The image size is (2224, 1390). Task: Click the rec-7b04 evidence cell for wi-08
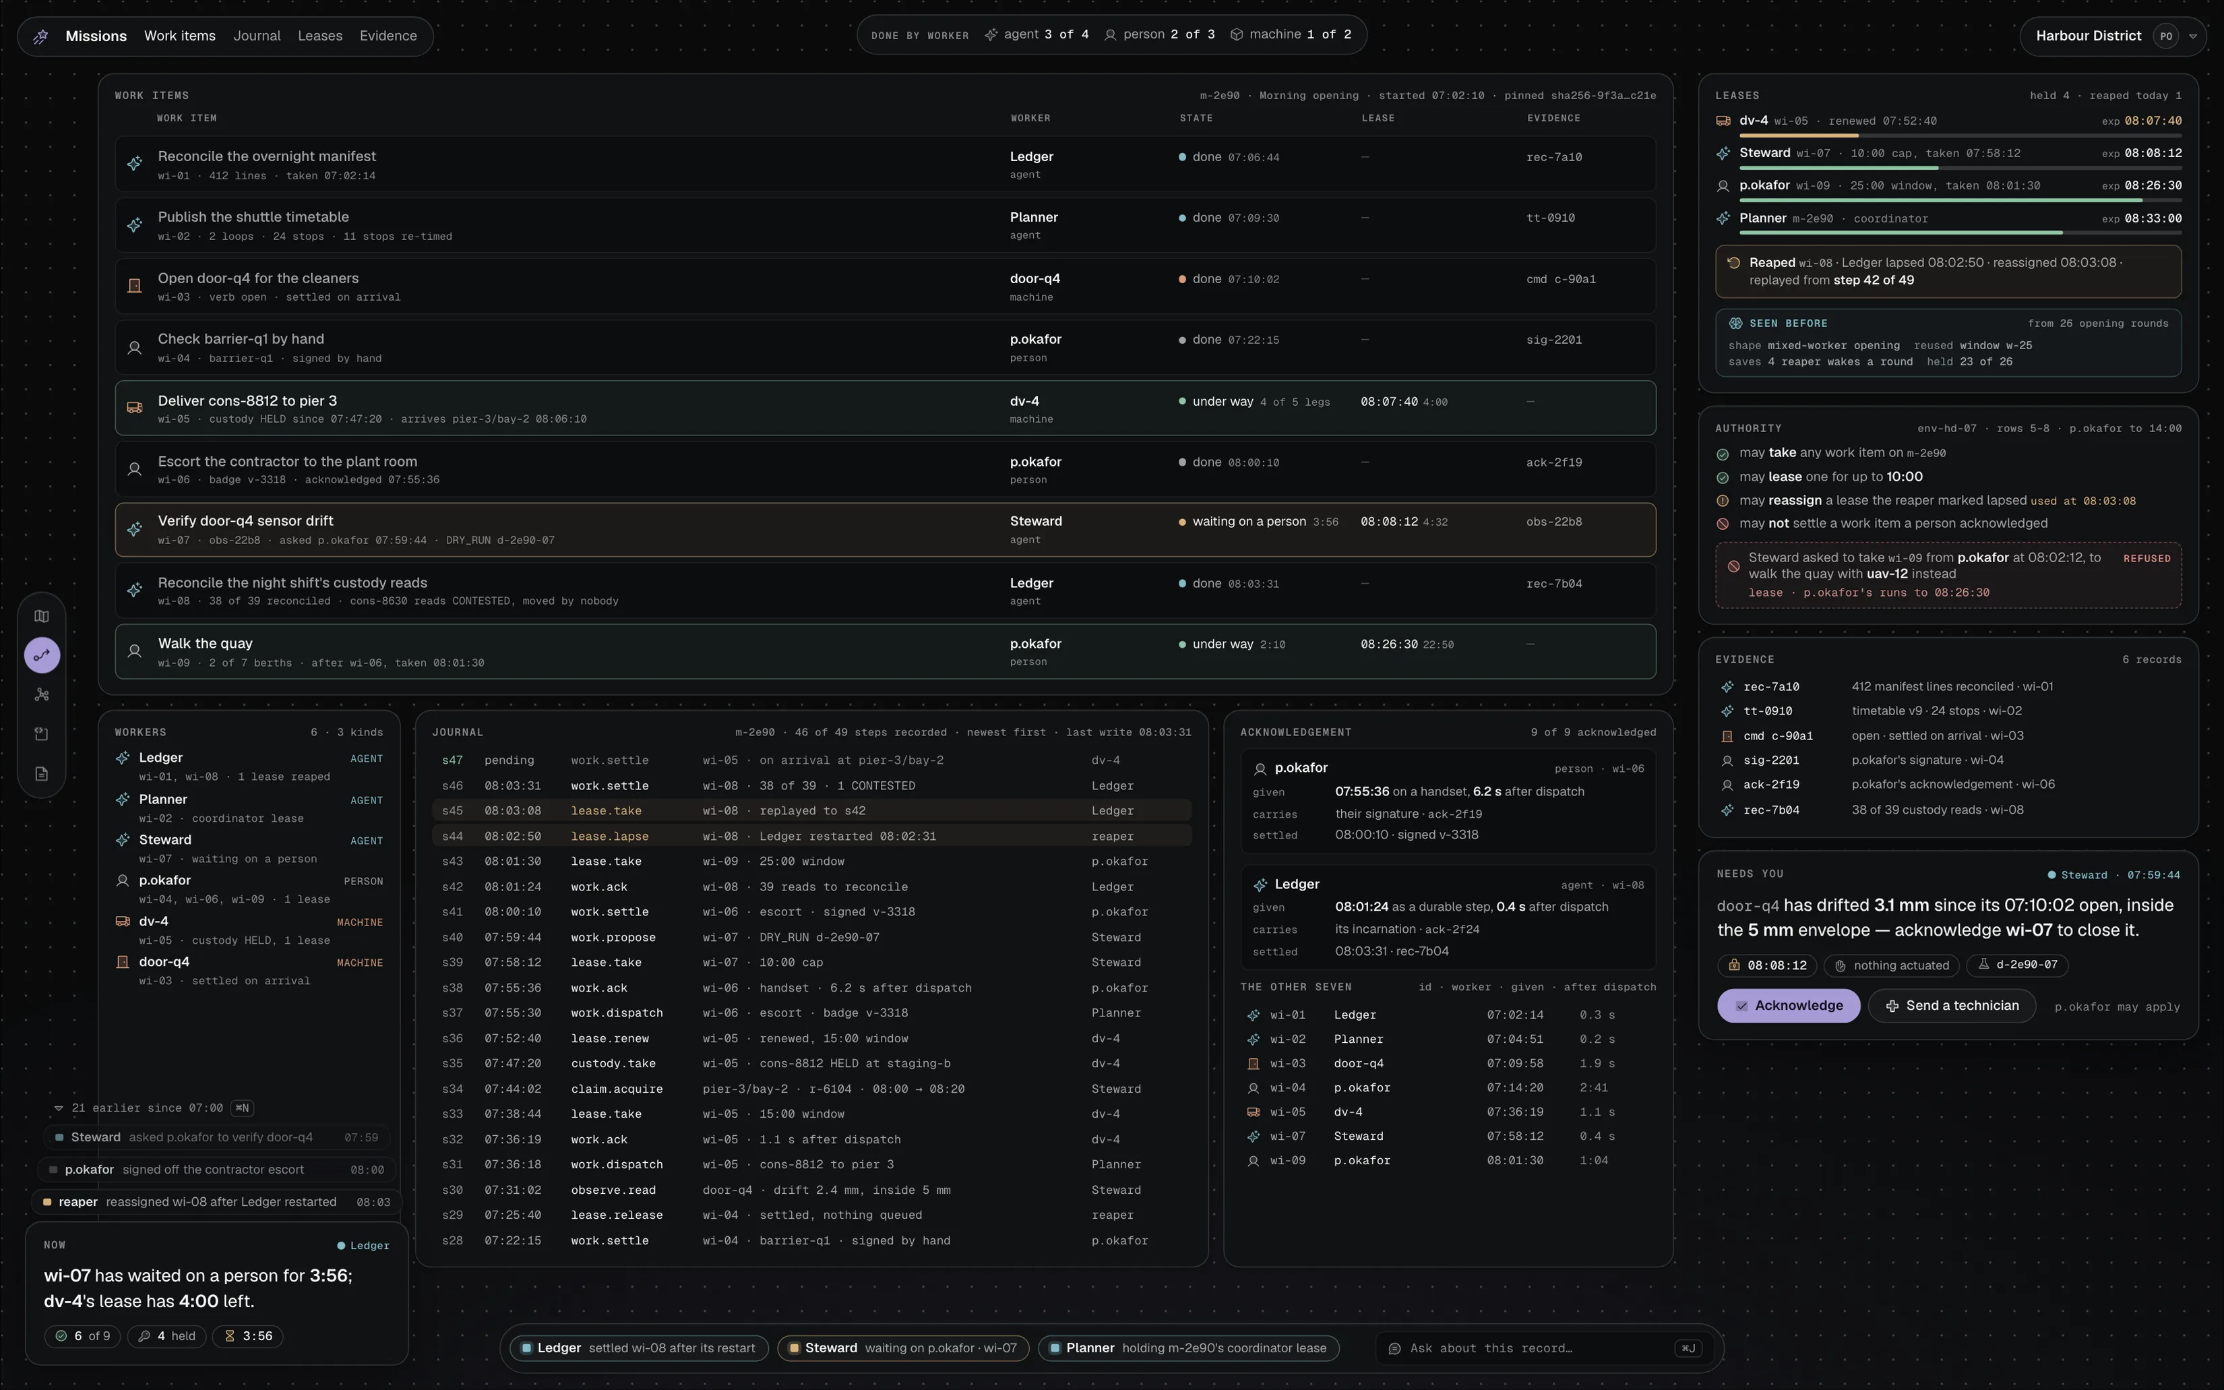point(1554,584)
